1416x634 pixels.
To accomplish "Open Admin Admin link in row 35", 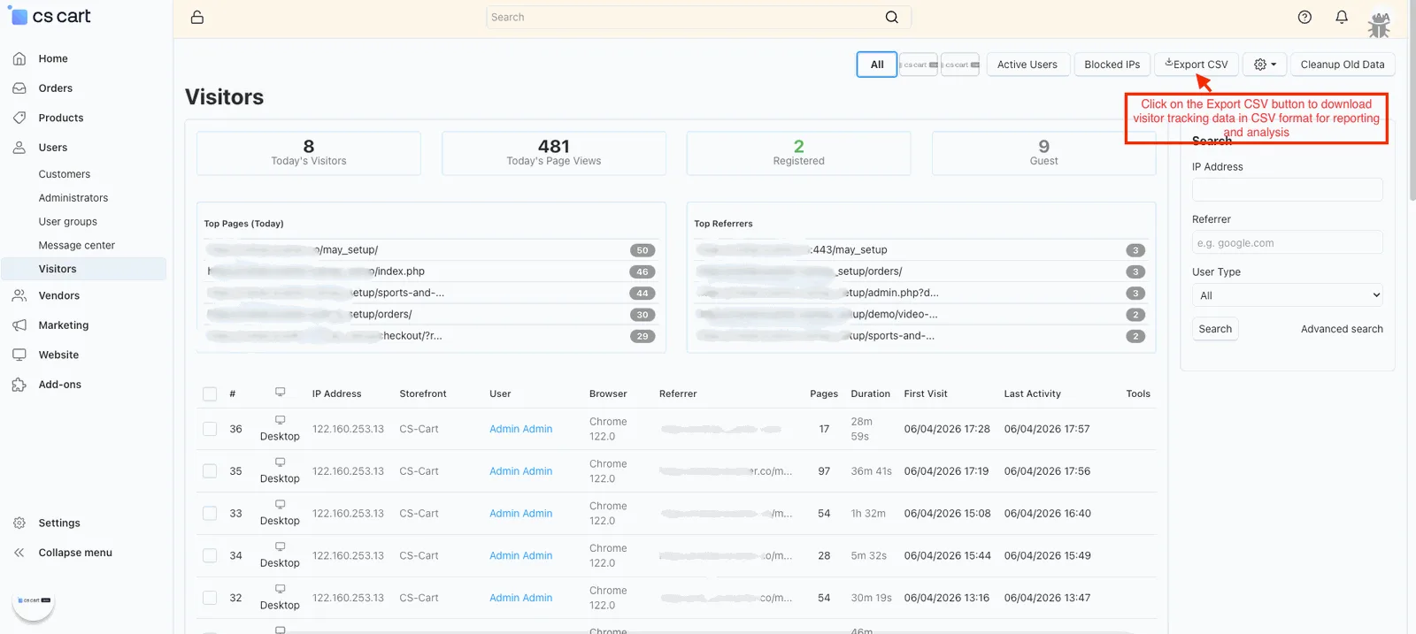I will (x=520, y=471).
